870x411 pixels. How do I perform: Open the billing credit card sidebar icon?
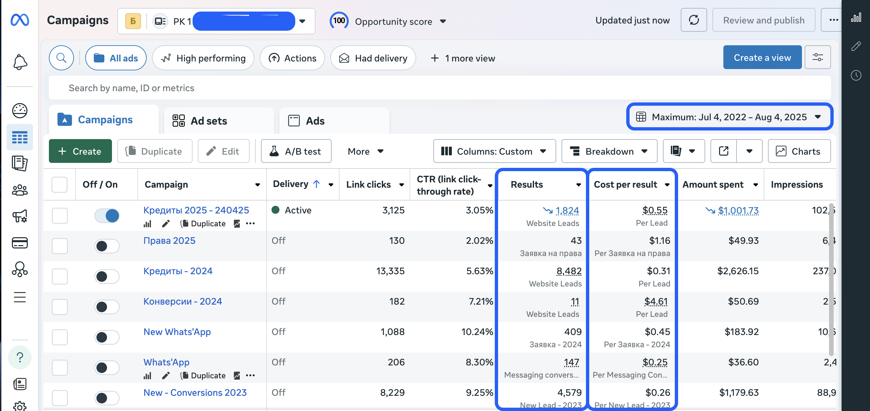[x=19, y=243]
